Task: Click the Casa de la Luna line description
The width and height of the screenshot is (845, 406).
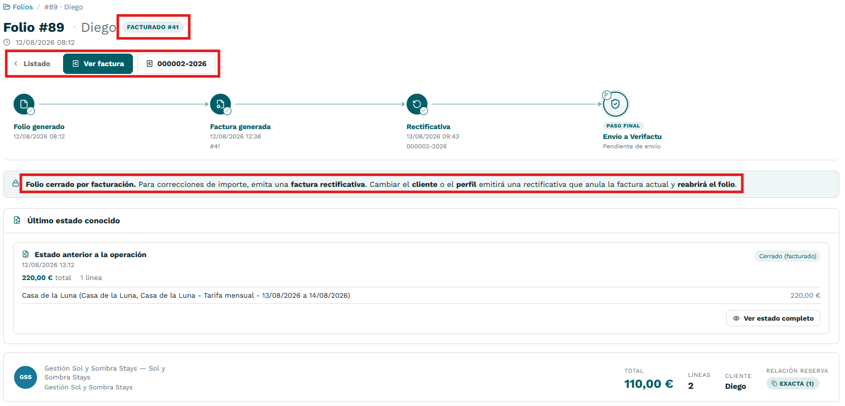Action: 186,295
